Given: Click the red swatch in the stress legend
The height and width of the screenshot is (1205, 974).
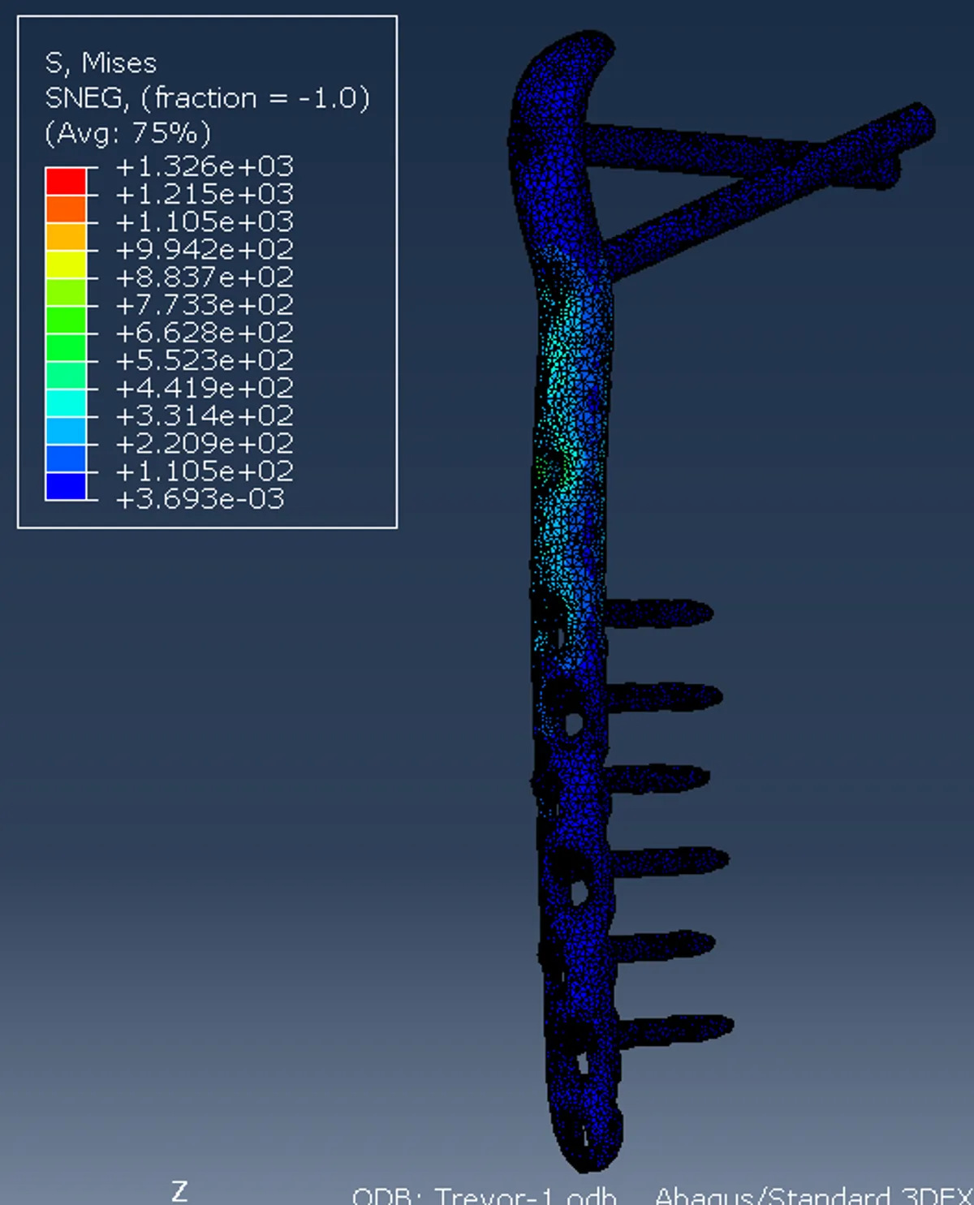Looking at the screenshot, I should click(66, 181).
